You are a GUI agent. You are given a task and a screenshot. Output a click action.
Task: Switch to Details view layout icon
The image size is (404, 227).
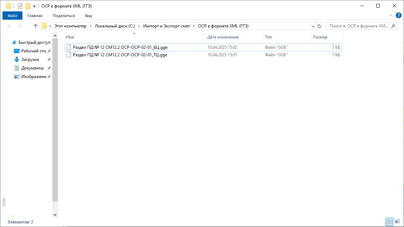click(390, 222)
